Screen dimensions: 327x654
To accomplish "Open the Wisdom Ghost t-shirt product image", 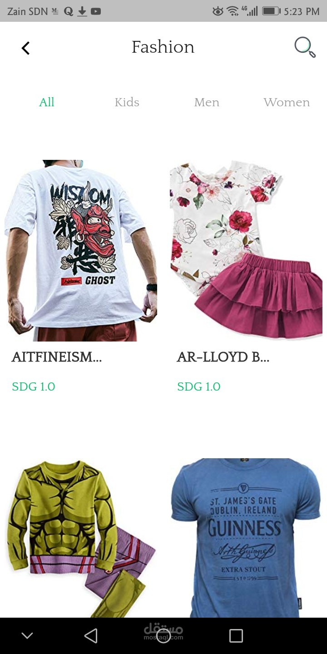I will click(81, 250).
